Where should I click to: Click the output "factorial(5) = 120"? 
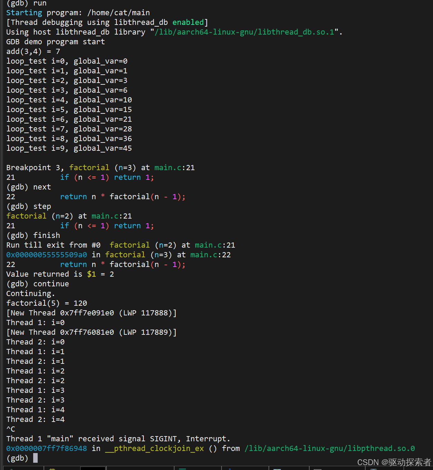pos(47,303)
